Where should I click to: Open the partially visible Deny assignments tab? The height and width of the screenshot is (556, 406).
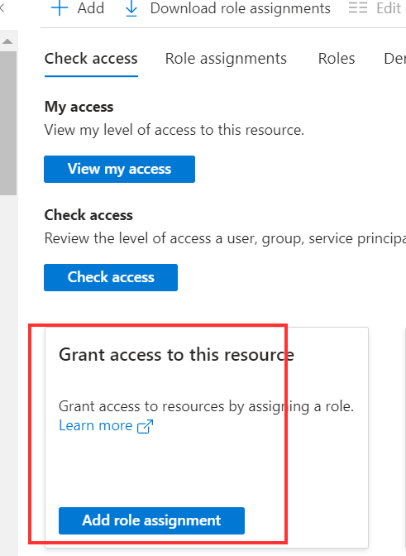[395, 59]
